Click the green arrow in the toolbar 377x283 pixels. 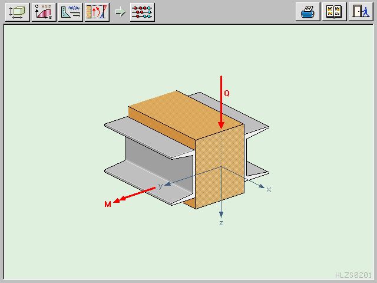(x=120, y=12)
